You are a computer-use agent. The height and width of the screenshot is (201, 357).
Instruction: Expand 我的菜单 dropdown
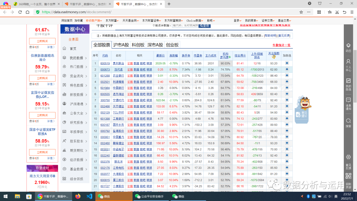251,20
